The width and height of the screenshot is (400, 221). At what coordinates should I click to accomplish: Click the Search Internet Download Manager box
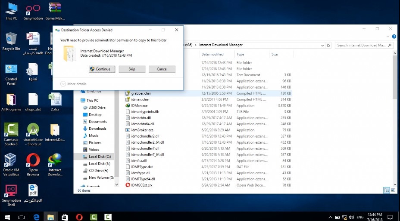click(x=360, y=45)
